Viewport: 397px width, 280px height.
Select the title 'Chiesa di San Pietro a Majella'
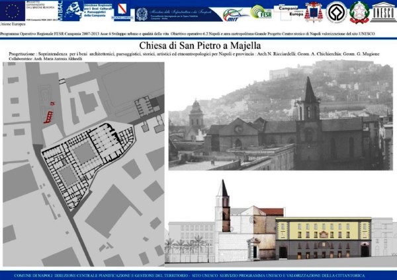(x=200, y=46)
